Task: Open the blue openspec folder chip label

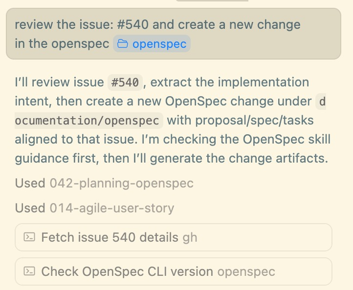Action: tap(159, 44)
